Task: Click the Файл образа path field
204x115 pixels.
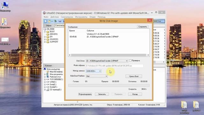Action: 114,66
